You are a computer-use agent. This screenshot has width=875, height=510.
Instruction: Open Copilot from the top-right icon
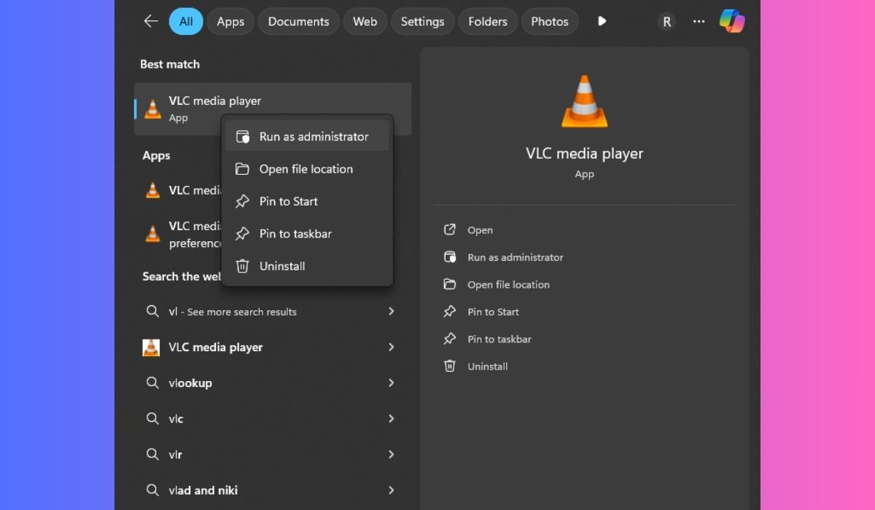733,21
